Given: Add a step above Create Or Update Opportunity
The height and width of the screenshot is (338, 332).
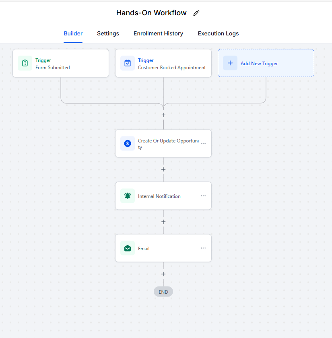Looking at the screenshot, I should 163,115.
